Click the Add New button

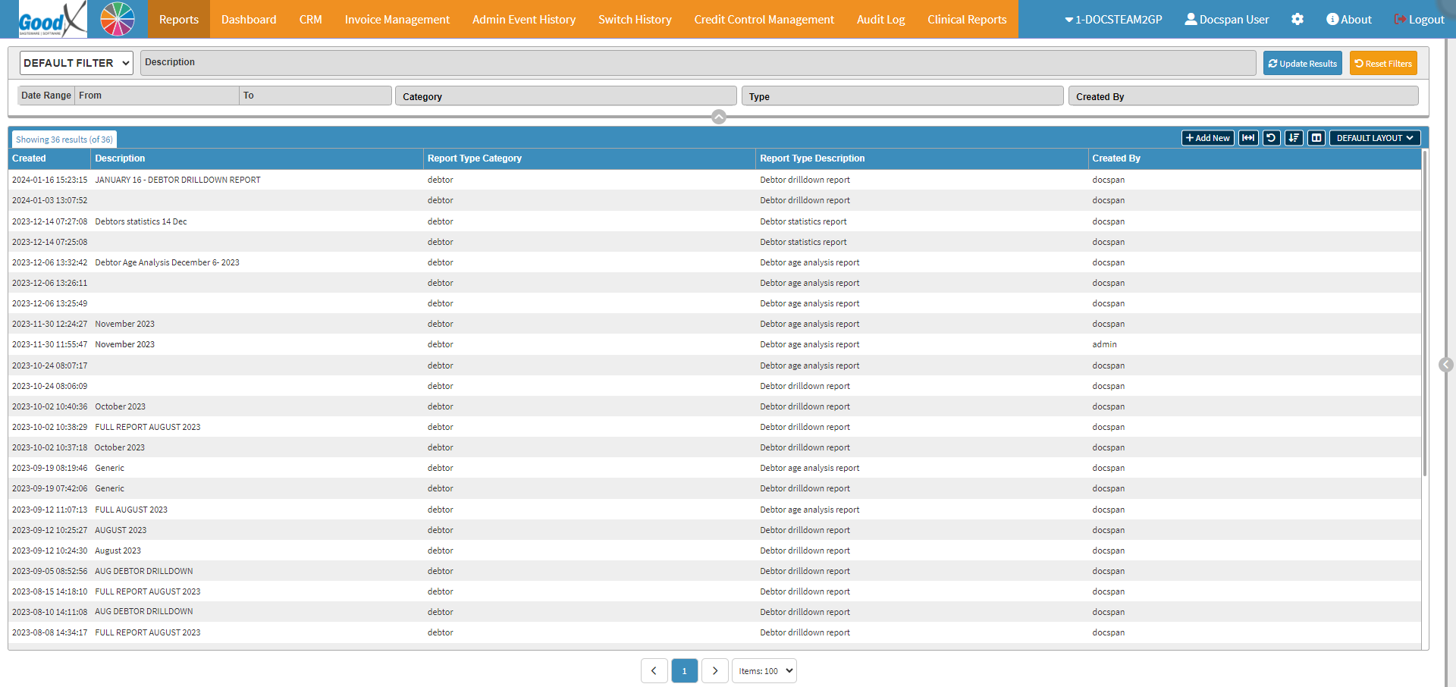pyautogui.click(x=1207, y=138)
